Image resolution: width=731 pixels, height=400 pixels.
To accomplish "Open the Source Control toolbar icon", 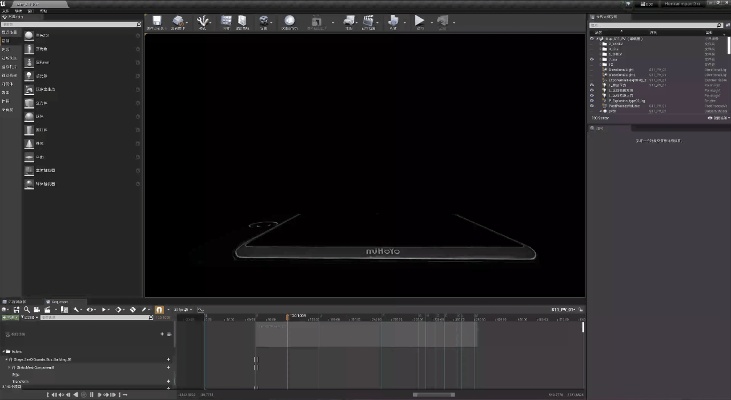I will [x=178, y=21].
